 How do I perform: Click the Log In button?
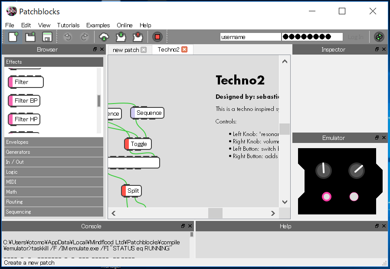[x=355, y=37]
